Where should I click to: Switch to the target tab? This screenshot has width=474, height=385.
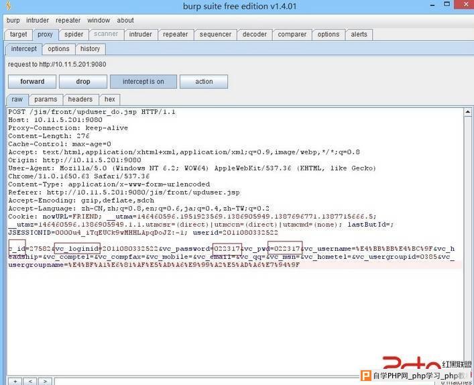point(19,34)
